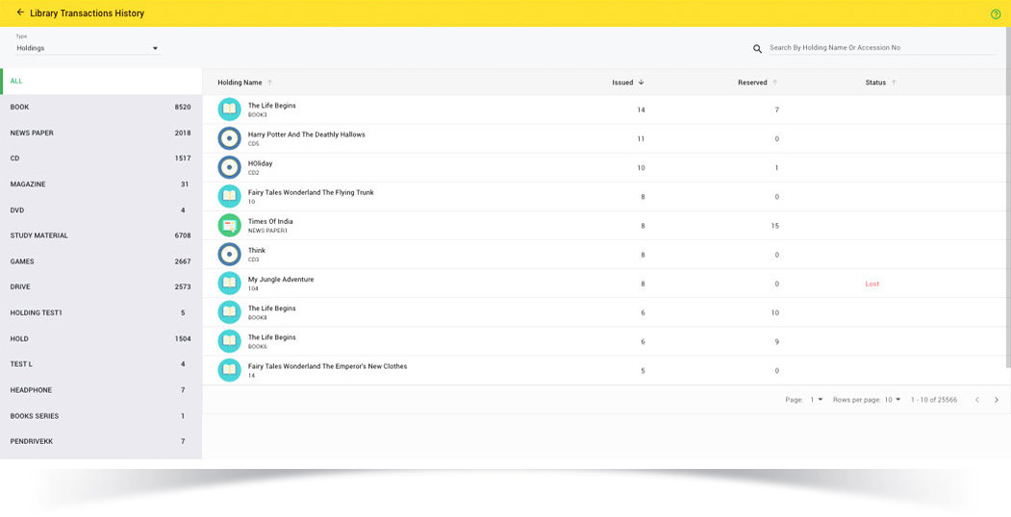The image size is (1011, 517).
Task: Open the Page number dropdown
Action: (x=817, y=400)
